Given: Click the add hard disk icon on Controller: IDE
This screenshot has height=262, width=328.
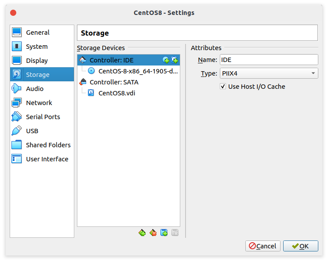Looking at the screenshot, I should click(175, 60).
